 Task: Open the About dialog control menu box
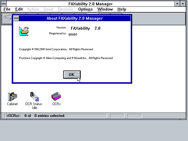16,18
